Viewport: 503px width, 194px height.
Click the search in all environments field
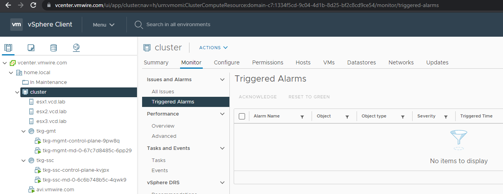[178, 25]
